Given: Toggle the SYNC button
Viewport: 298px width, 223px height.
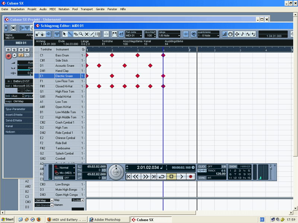Looking at the screenshot, I should [x=202, y=178].
